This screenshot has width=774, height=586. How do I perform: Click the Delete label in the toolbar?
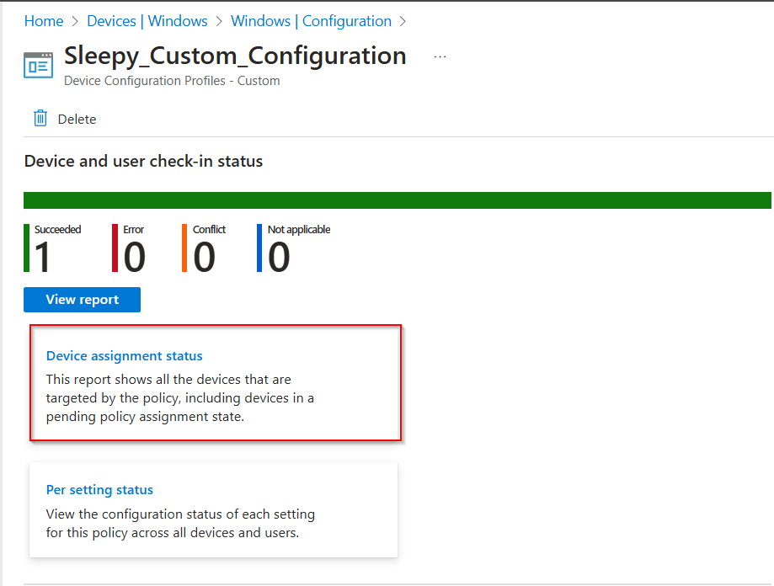(77, 120)
